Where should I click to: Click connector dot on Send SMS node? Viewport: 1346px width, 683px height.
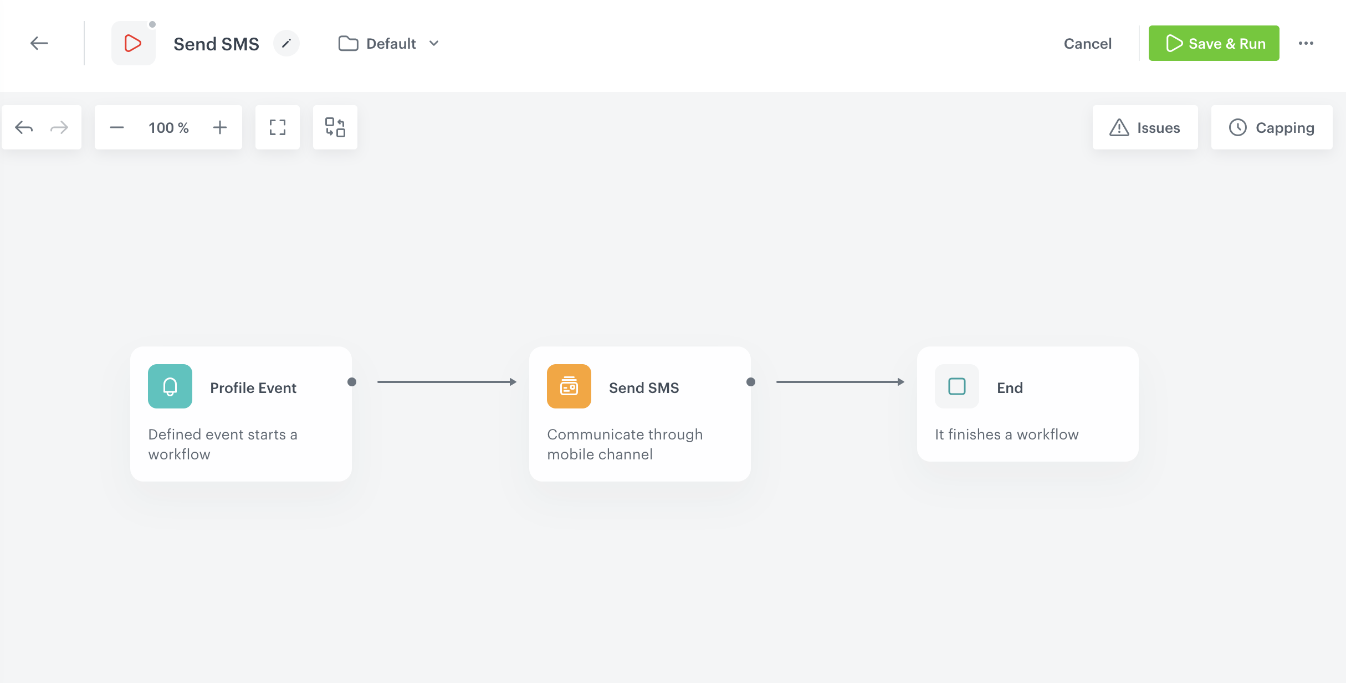pyautogui.click(x=751, y=381)
